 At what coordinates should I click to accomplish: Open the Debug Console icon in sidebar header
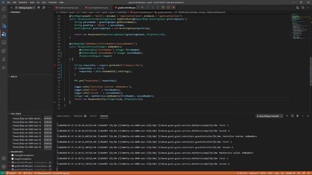click(44, 8)
